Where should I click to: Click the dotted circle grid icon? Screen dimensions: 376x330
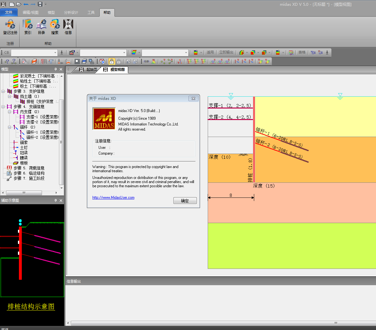[x=77, y=61]
